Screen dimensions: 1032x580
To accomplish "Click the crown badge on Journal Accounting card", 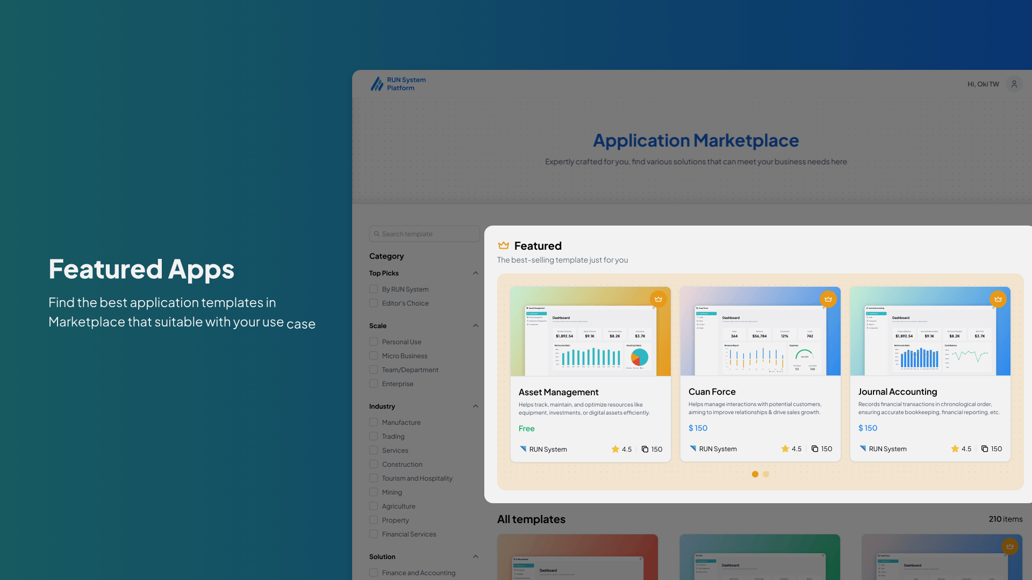I will [x=998, y=299].
